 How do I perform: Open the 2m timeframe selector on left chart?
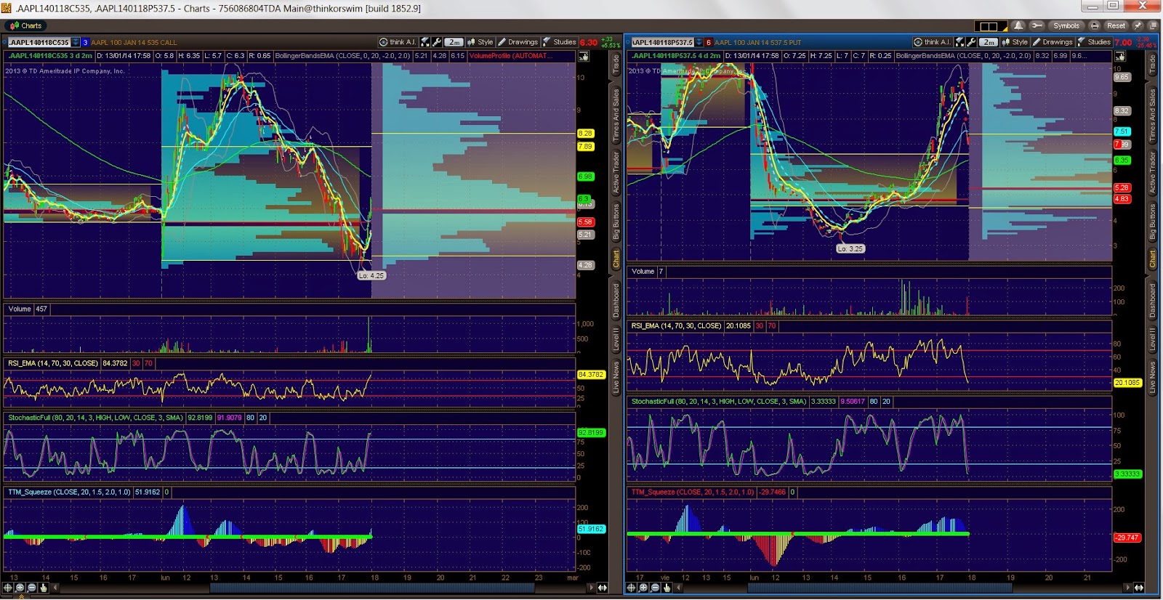click(x=454, y=42)
